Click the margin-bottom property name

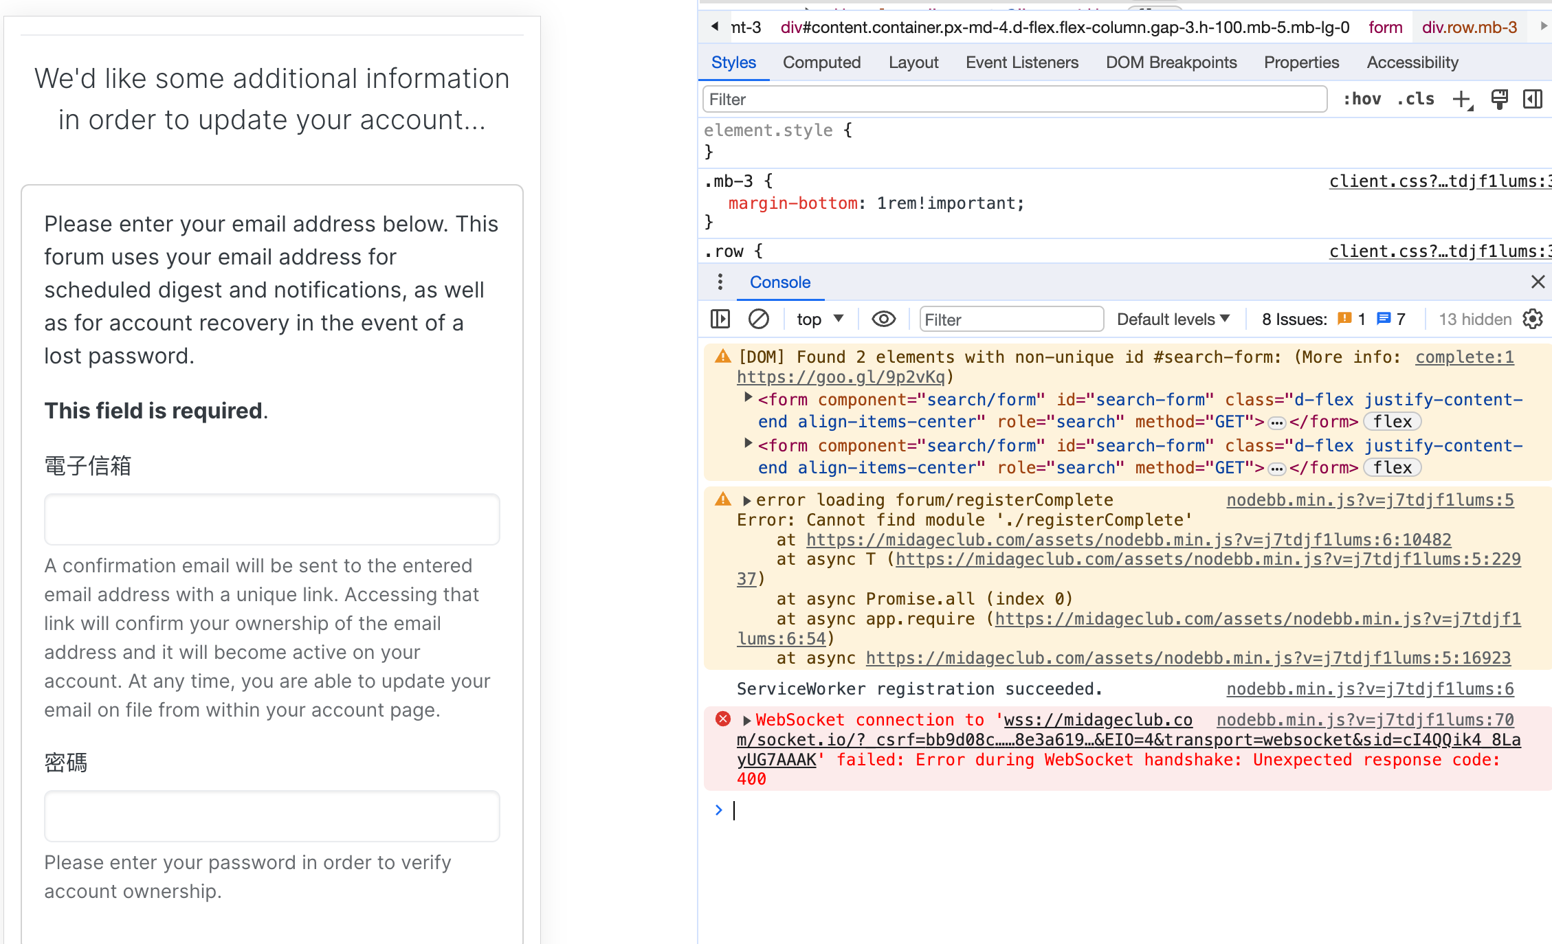792,203
